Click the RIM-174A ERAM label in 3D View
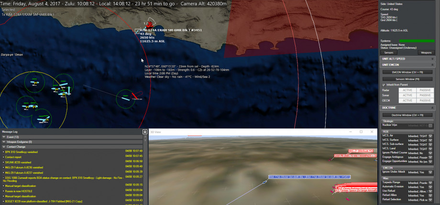 click(309, 177)
